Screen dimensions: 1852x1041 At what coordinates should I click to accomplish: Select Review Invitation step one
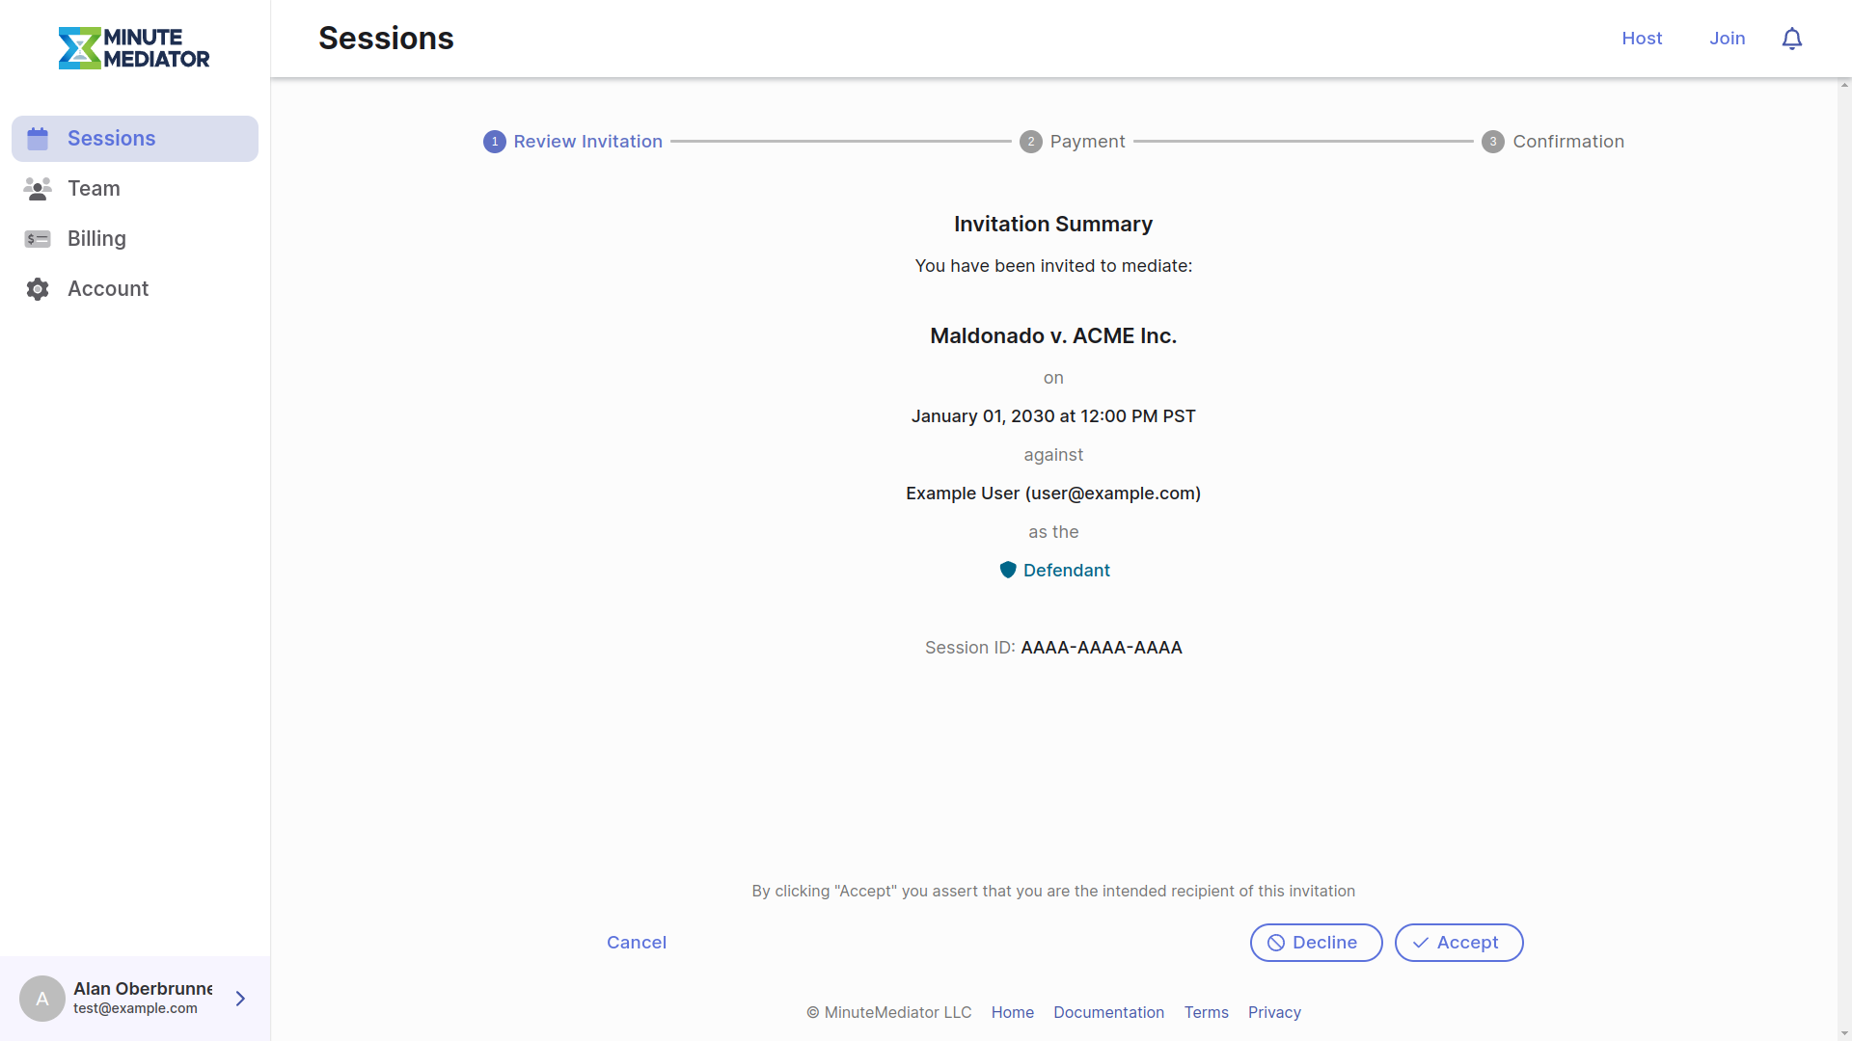pyautogui.click(x=573, y=142)
